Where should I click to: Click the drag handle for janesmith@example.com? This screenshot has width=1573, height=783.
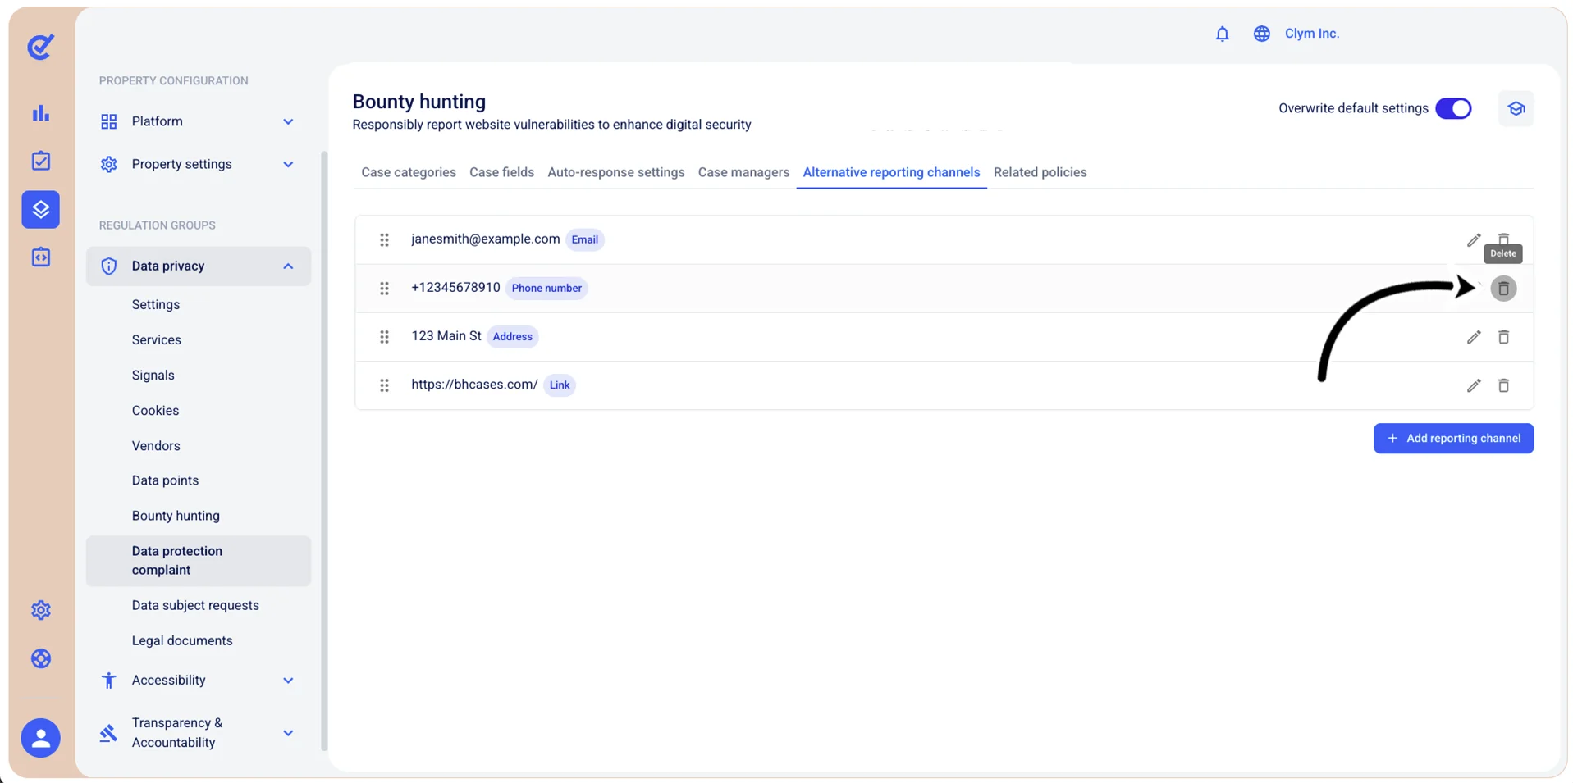coord(384,240)
